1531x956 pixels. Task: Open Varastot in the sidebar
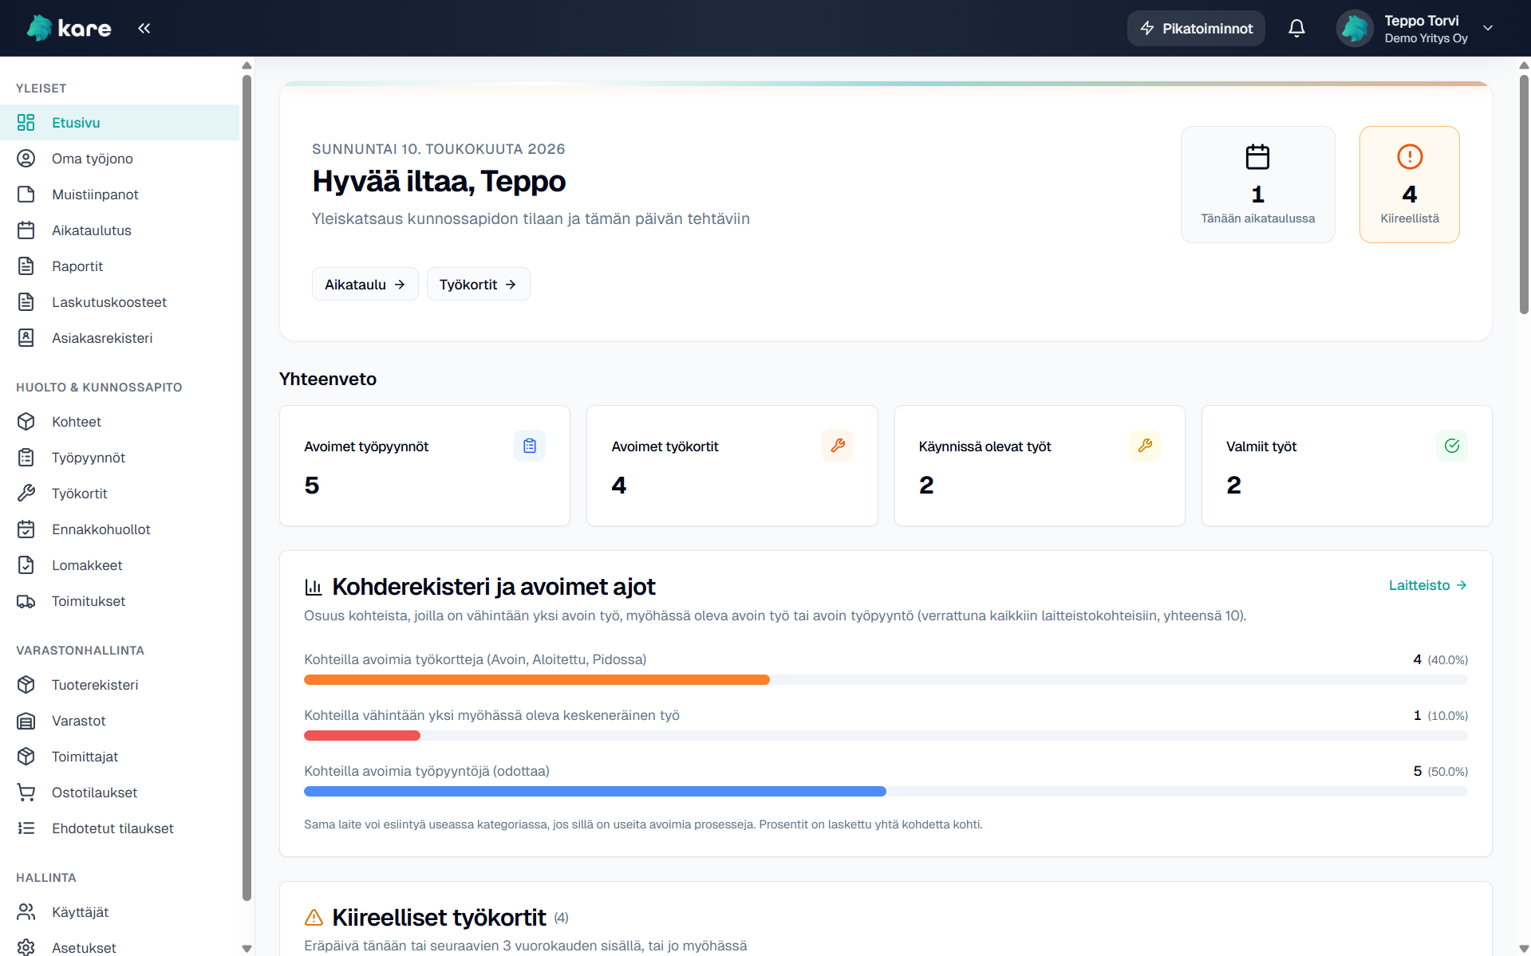pos(120,720)
